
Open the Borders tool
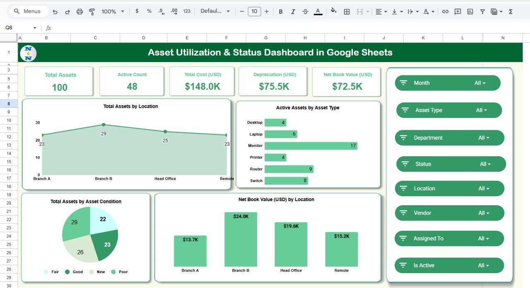(347, 12)
